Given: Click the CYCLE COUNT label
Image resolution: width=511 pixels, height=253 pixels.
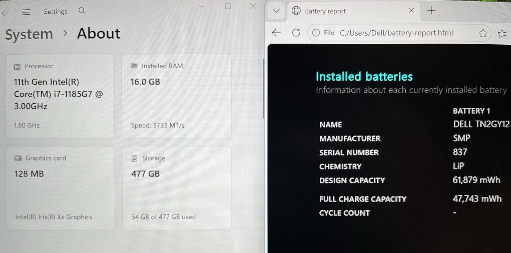Looking at the screenshot, I should pyautogui.click(x=344, y=213).
